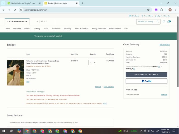Click Find A Store link
The width and height of the screenshot is (179, 134).
click(147, 16)
